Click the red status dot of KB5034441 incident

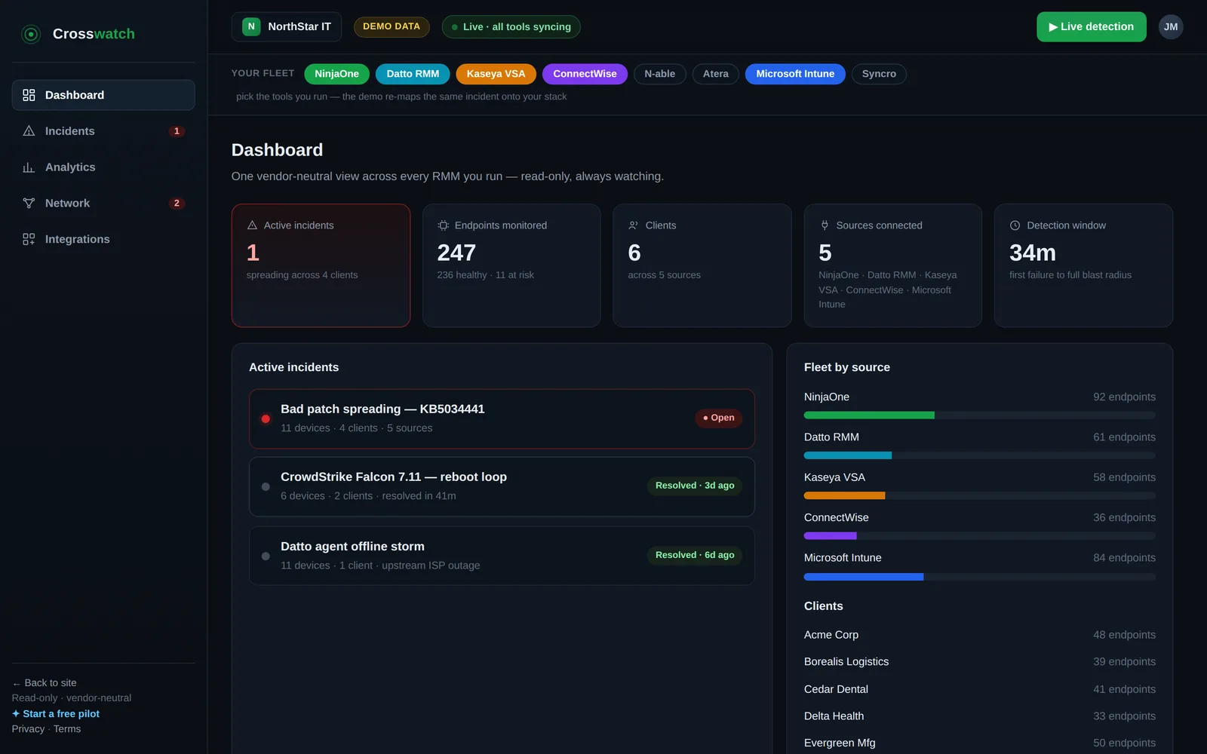266,419
